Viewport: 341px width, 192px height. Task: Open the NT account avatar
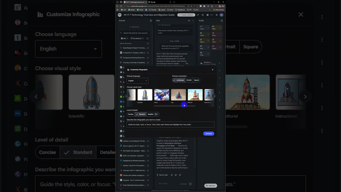click(222, 15)
